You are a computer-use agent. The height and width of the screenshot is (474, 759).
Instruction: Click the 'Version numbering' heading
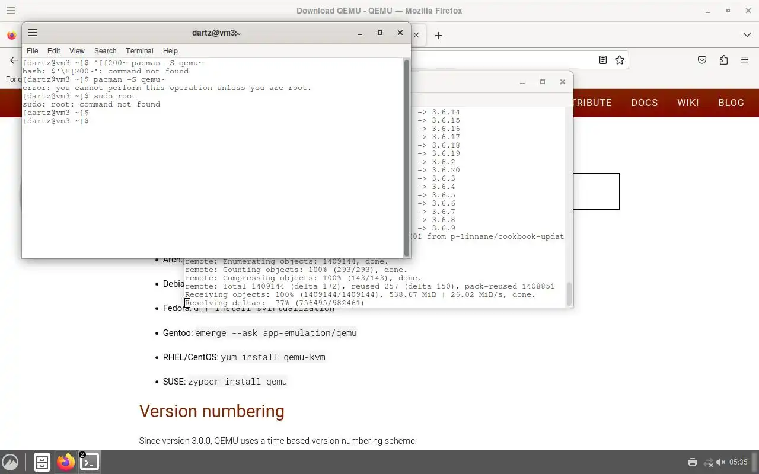coord(212,411)
